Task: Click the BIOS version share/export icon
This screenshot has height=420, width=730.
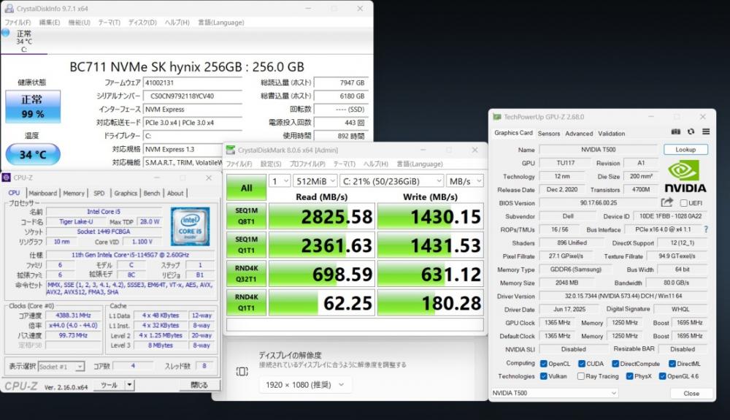Action: [x=666, y=202]
